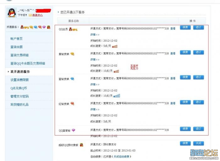Click the red diamond icon in the 开通服务 row
This screenshot has height=161, width=220.
pos(40,27)
